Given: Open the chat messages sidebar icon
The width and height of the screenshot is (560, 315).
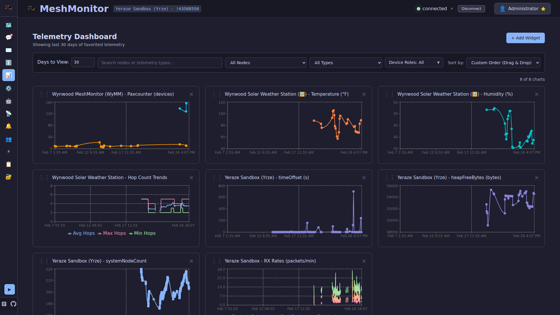Looking at the screenshot, I should [x=8, y=37].
